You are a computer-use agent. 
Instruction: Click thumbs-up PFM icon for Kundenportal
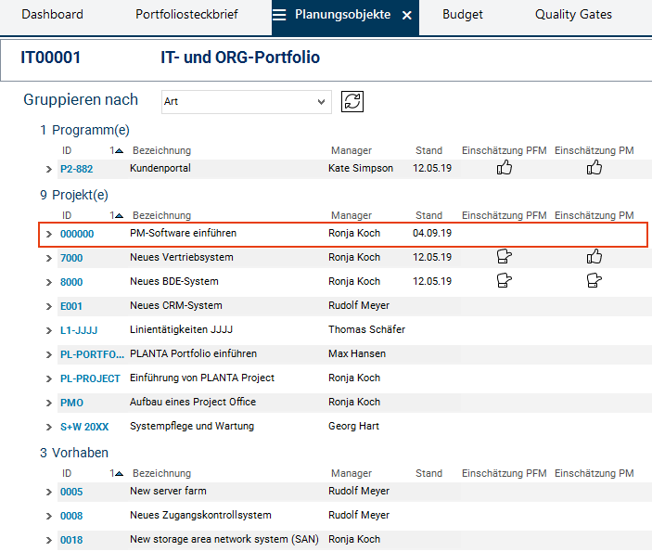pos(505,168)
